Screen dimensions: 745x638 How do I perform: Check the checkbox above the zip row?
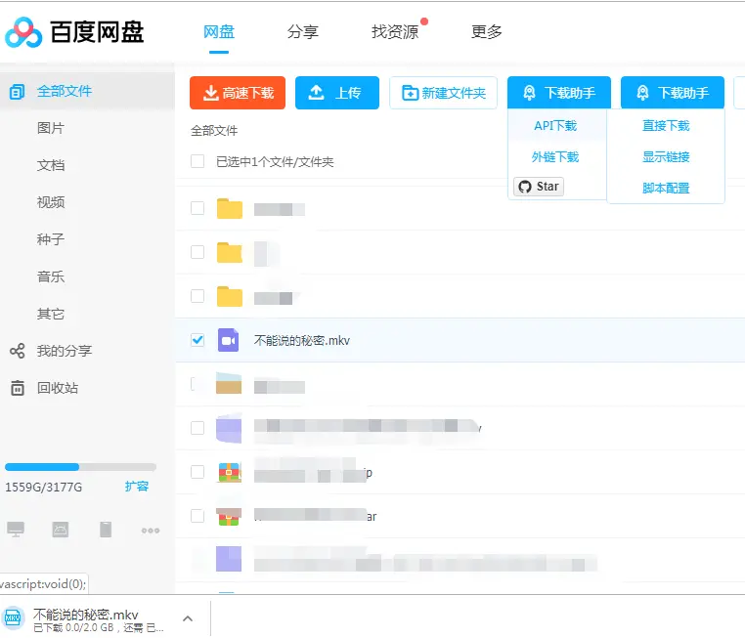point(197,428)
